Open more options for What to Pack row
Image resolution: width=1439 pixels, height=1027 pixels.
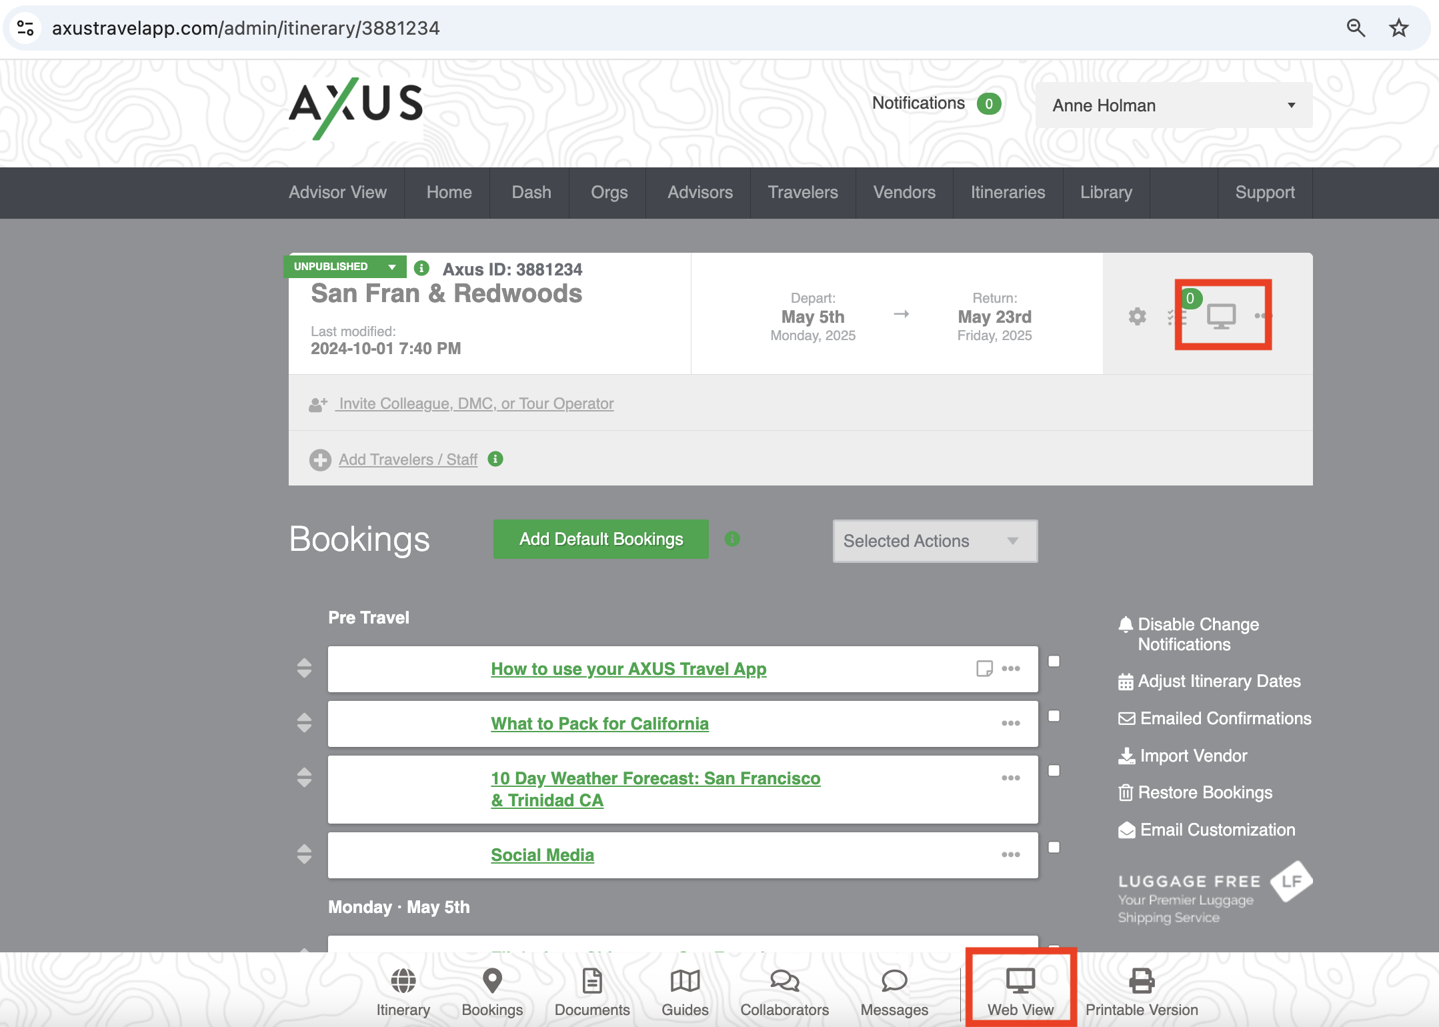click(1011, 723)
